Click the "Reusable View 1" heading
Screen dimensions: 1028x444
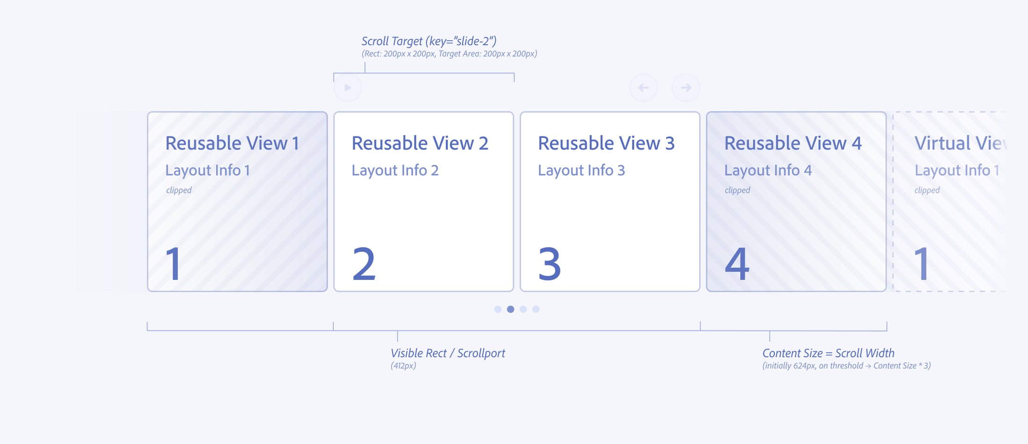click(x=232, y=143)
